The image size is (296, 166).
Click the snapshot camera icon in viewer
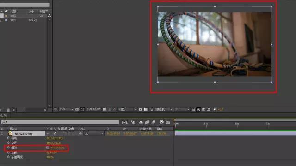[x=104, y=109]
